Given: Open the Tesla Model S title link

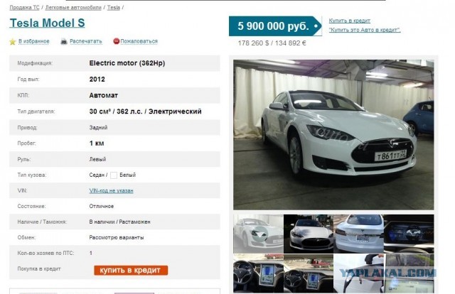Looking at the screenshot, I should tap(47, 23).
